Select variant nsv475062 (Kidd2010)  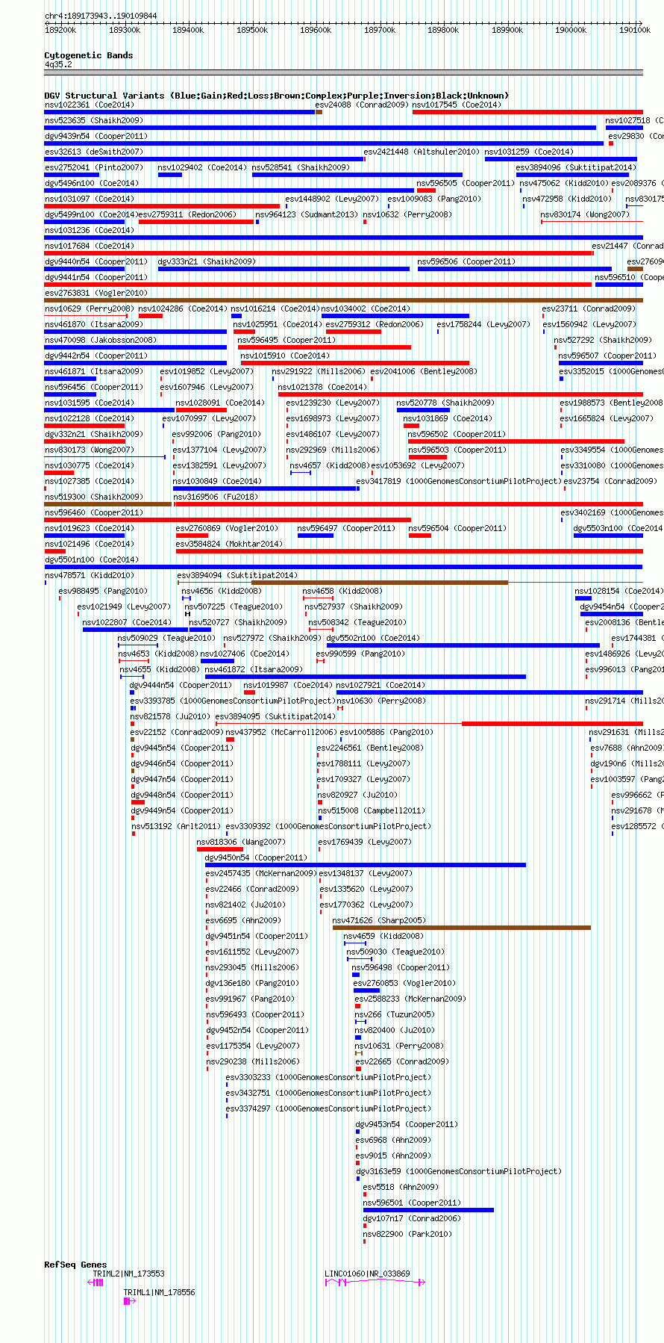563,183
